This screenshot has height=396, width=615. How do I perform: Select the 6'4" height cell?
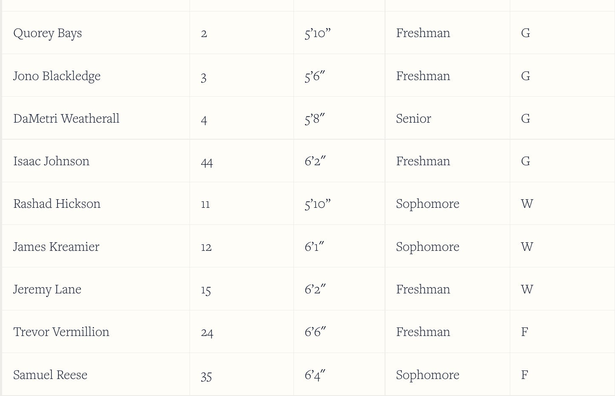click(315, 375)
